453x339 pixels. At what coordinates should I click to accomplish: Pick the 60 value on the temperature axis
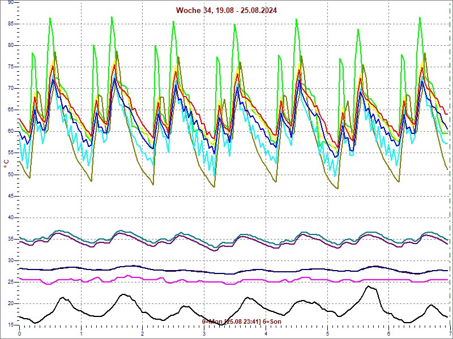10,132
